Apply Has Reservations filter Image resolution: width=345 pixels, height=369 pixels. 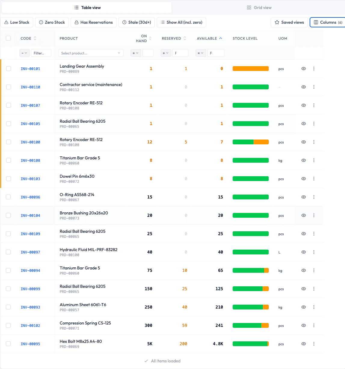[x=94, y=22]
